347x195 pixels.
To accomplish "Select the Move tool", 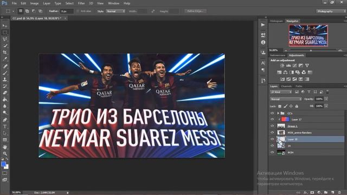I will tap(5, 26).
